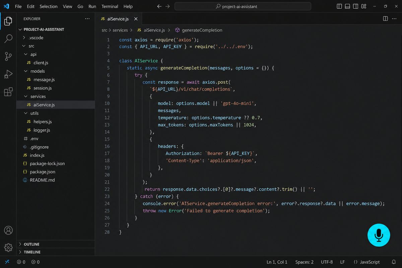
Task: Click the services breadcrumb
Action: coord(120,30)
